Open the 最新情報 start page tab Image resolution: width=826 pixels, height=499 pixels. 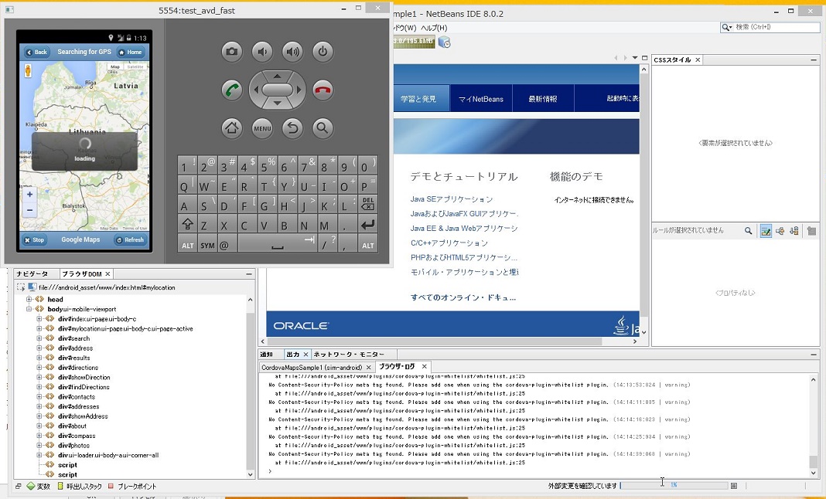pyautogui.click(x=543, y=99)
